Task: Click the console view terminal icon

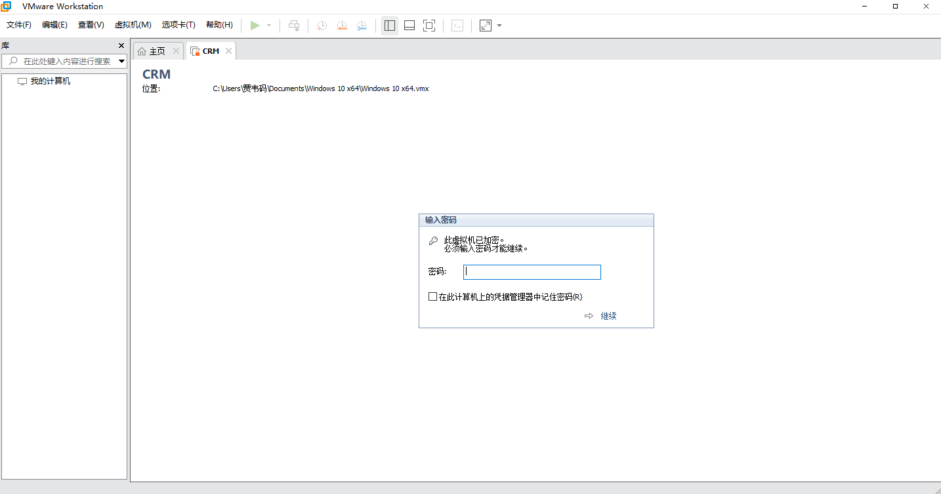Action: coord(457,26)
